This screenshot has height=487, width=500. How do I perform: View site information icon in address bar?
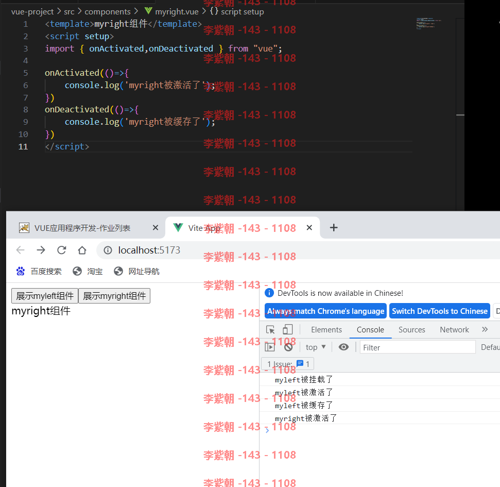pyautogui.click(x=108, y=250)
